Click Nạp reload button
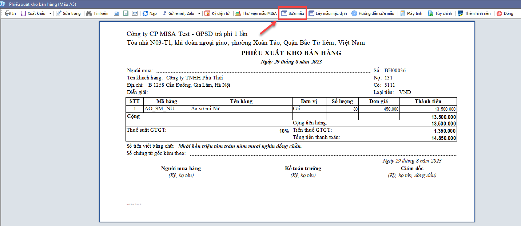Screen dimensions: 521x226 coord(150,13)
